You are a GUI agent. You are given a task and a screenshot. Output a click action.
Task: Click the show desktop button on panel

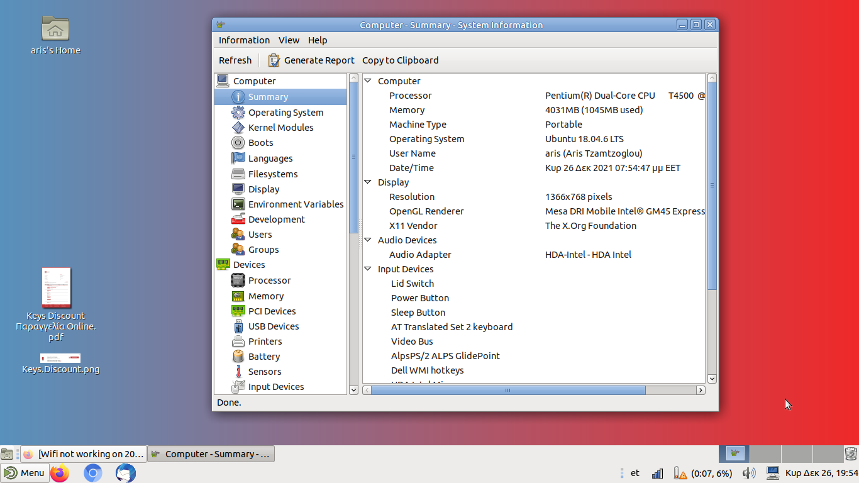pyautogui.click(x=7, y=454)
